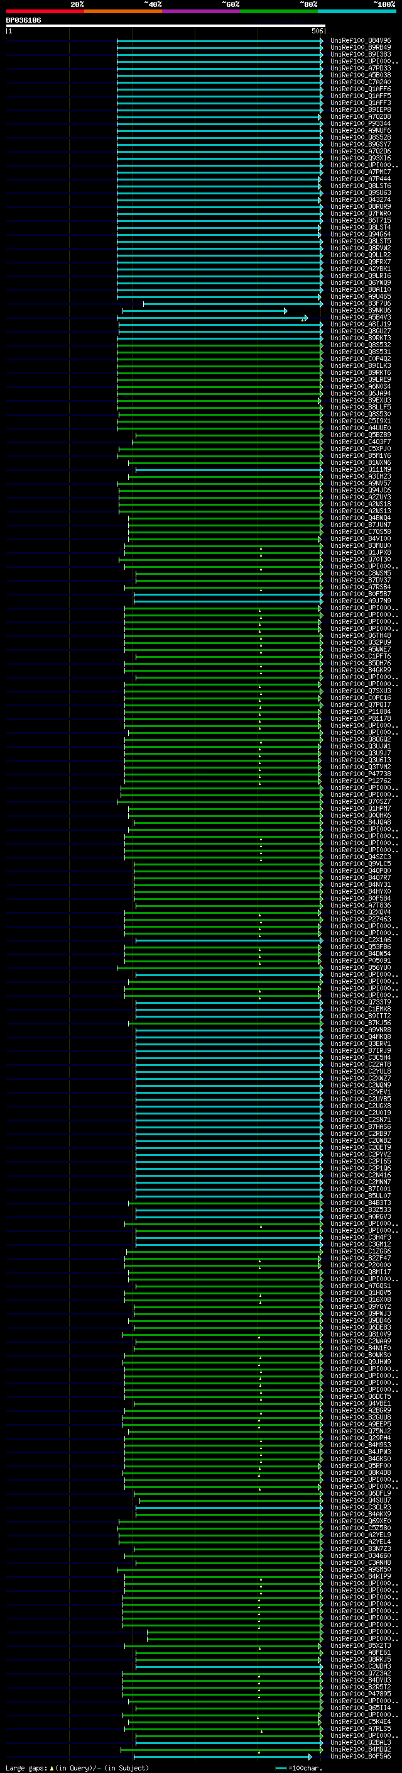Click the cyan ~100% identity legend bar
The height and width of the screenshot is (1773, 402).
(357, 11)
